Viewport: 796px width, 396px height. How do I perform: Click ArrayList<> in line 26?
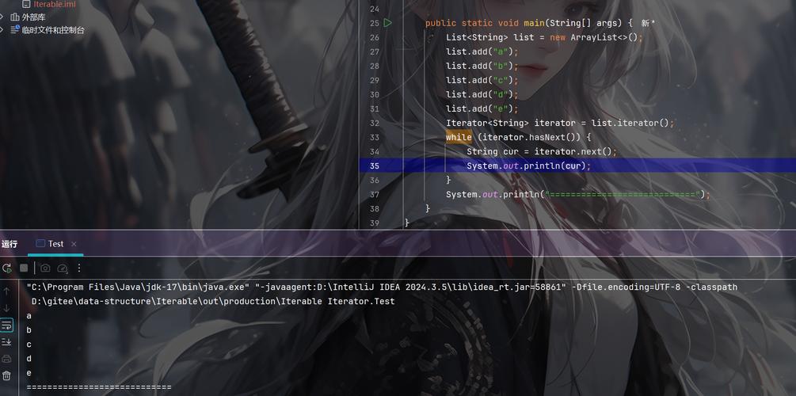[x=599, y=37]
